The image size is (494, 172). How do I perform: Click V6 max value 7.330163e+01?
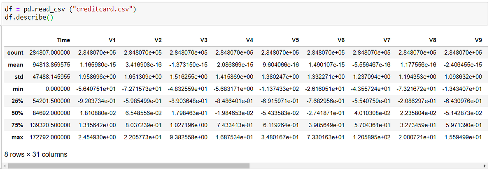pos(326,138)
